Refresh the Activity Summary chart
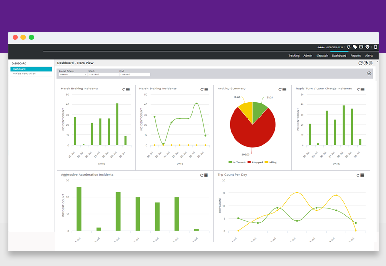Screen dimensions: 386x266 coord(280,89)
